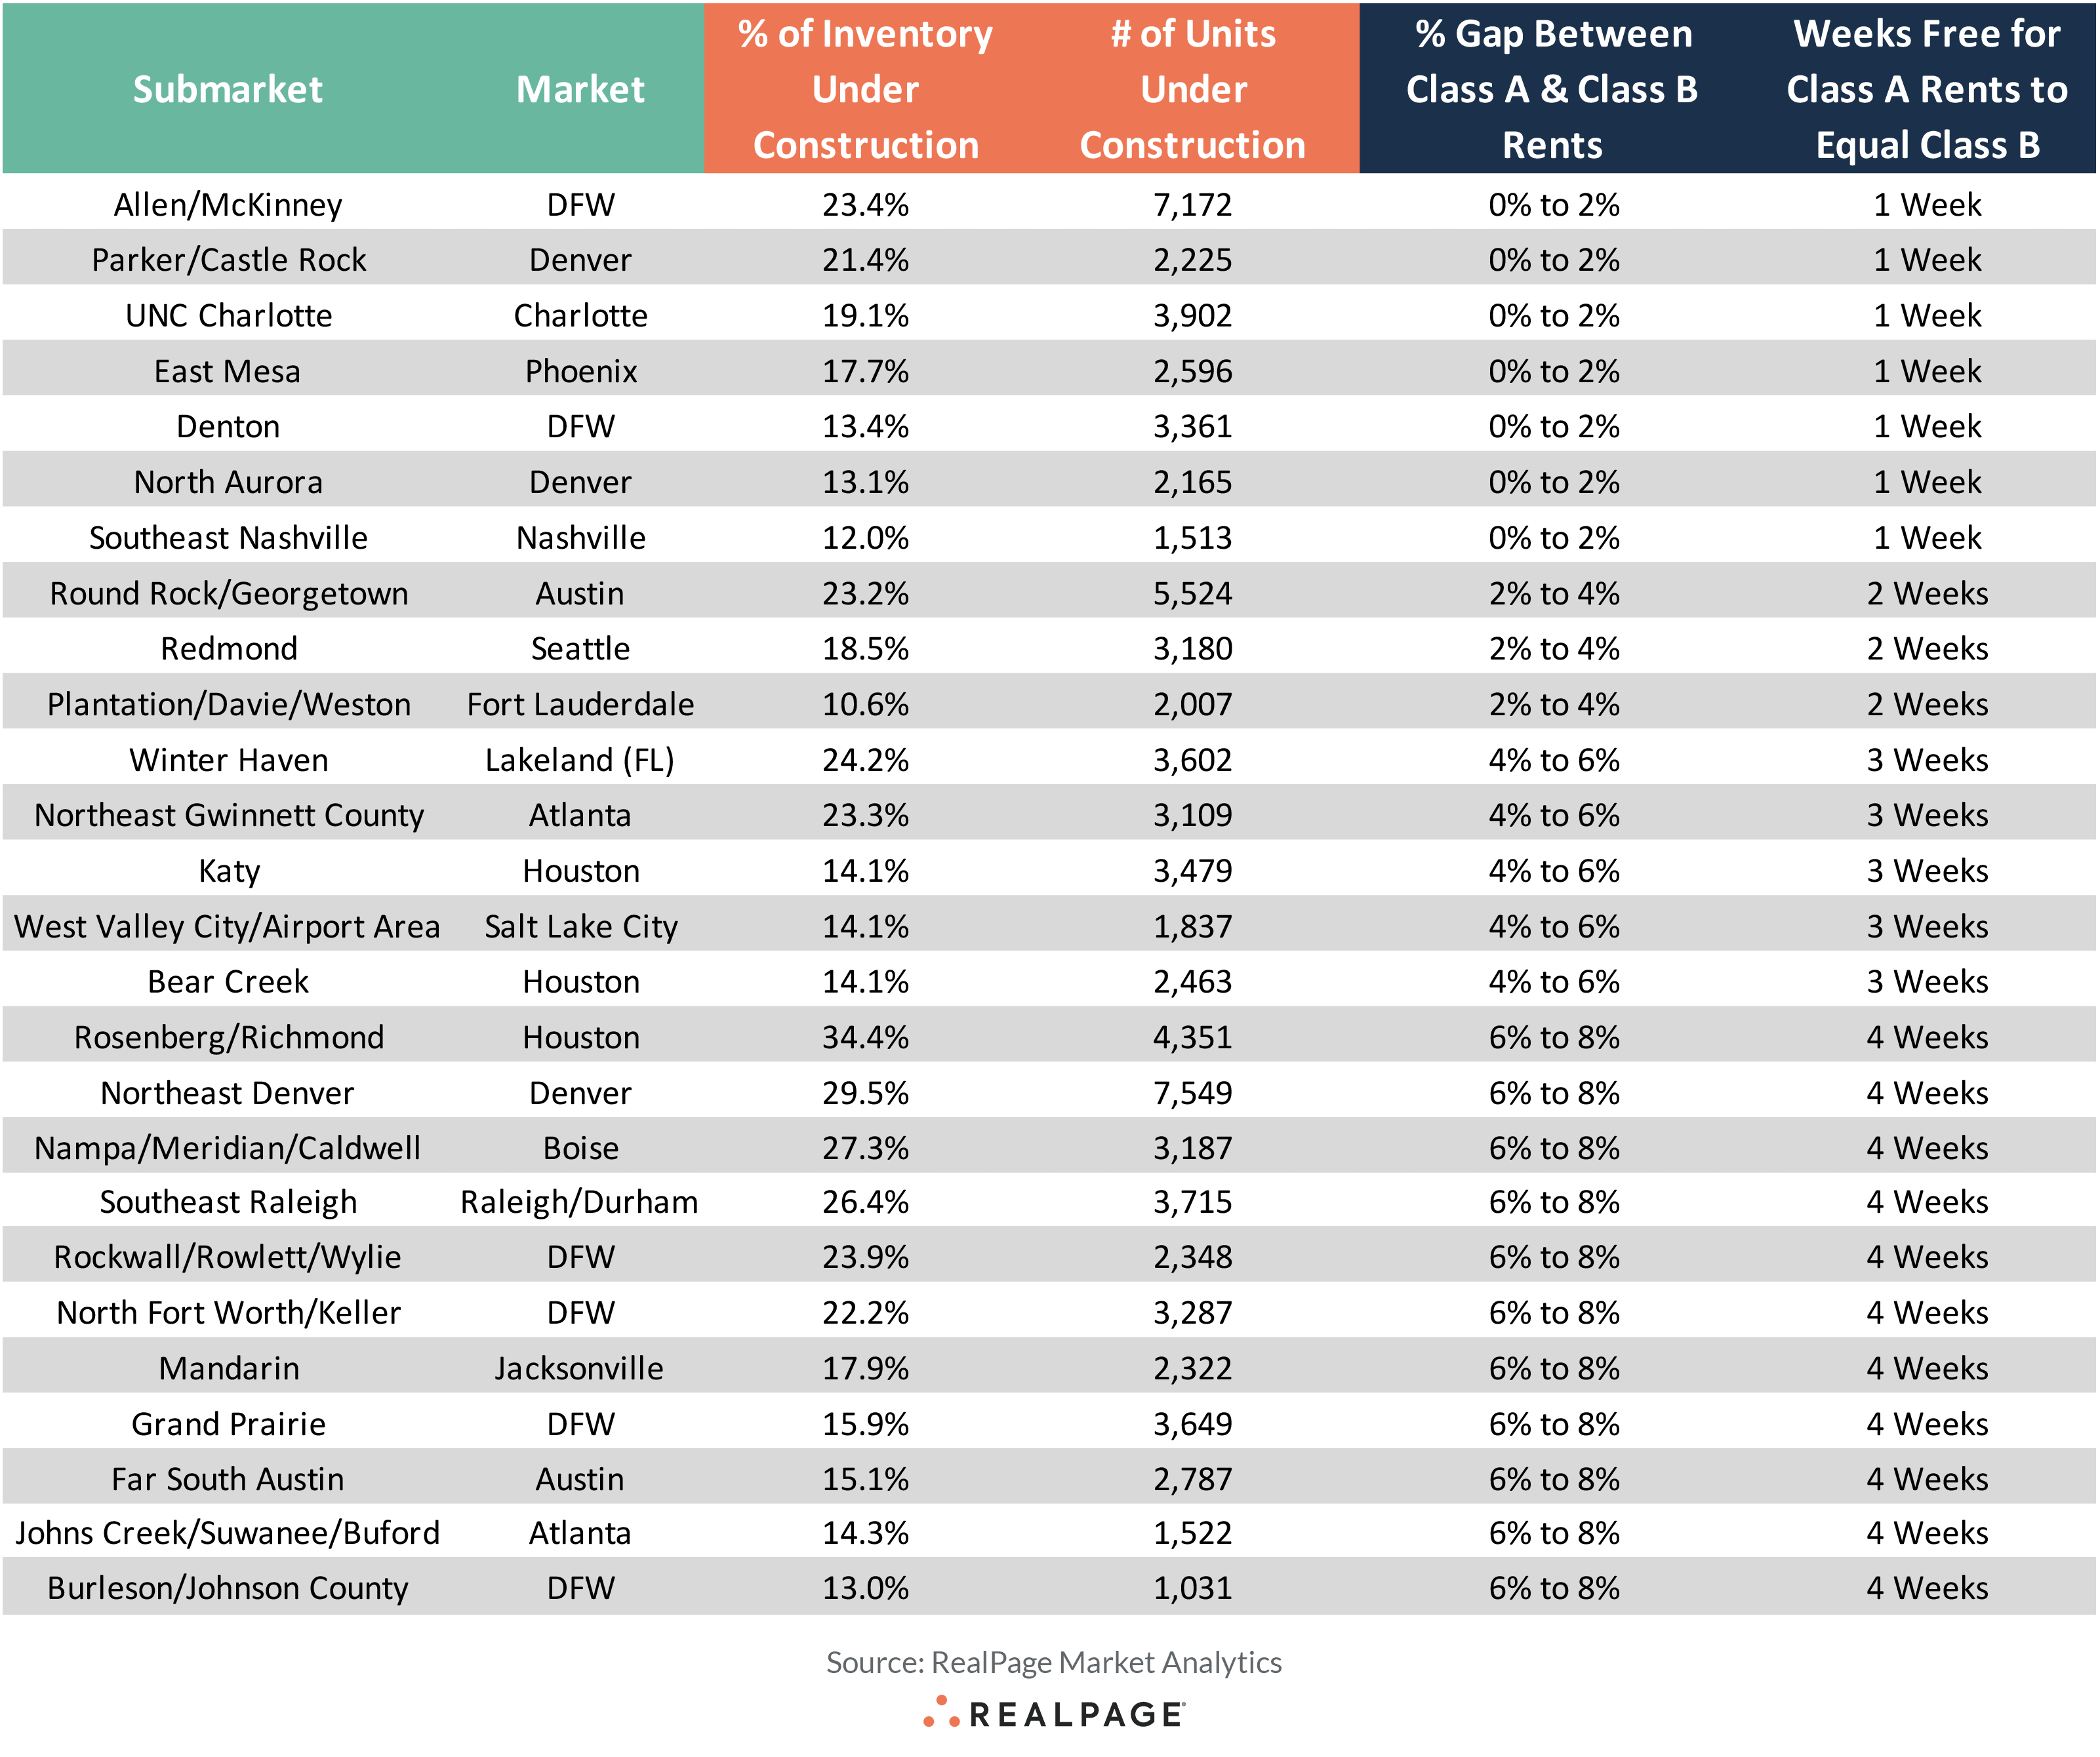The height and width of the screenshot is (1757, 2100).
Task: Click the Fort Lauderdale market cell
Action: point(580,705)
